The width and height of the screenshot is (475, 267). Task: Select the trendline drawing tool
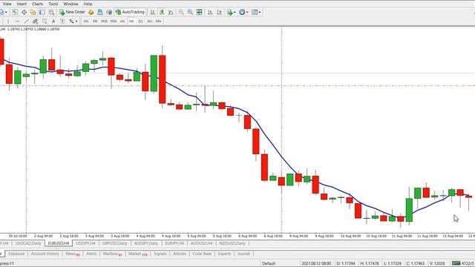(27, 22)
